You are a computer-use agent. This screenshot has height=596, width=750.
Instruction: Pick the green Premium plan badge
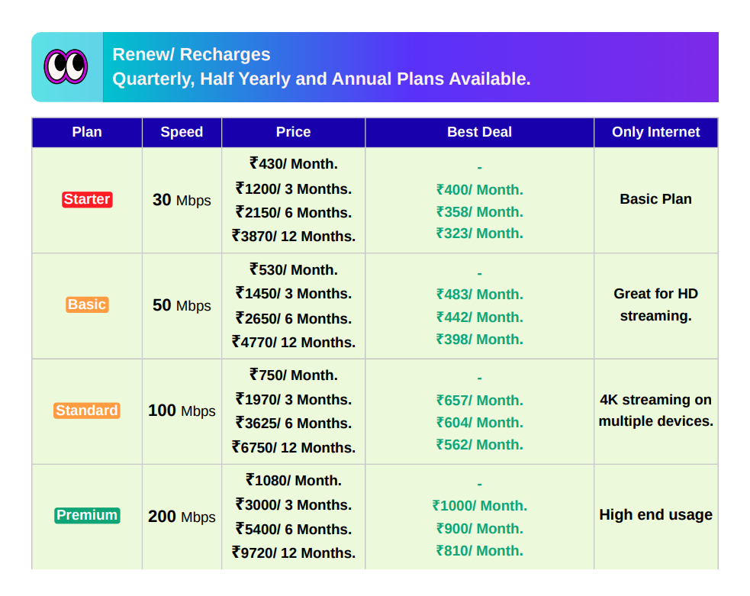click(x=87, y=515)
